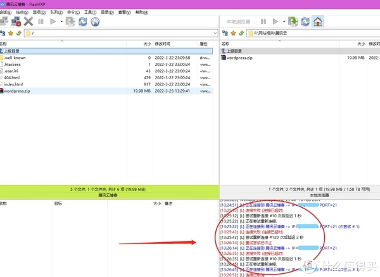Sort remote files by 修改时间 column
Screen dimensions: 380x277
[x=175, y=44]
